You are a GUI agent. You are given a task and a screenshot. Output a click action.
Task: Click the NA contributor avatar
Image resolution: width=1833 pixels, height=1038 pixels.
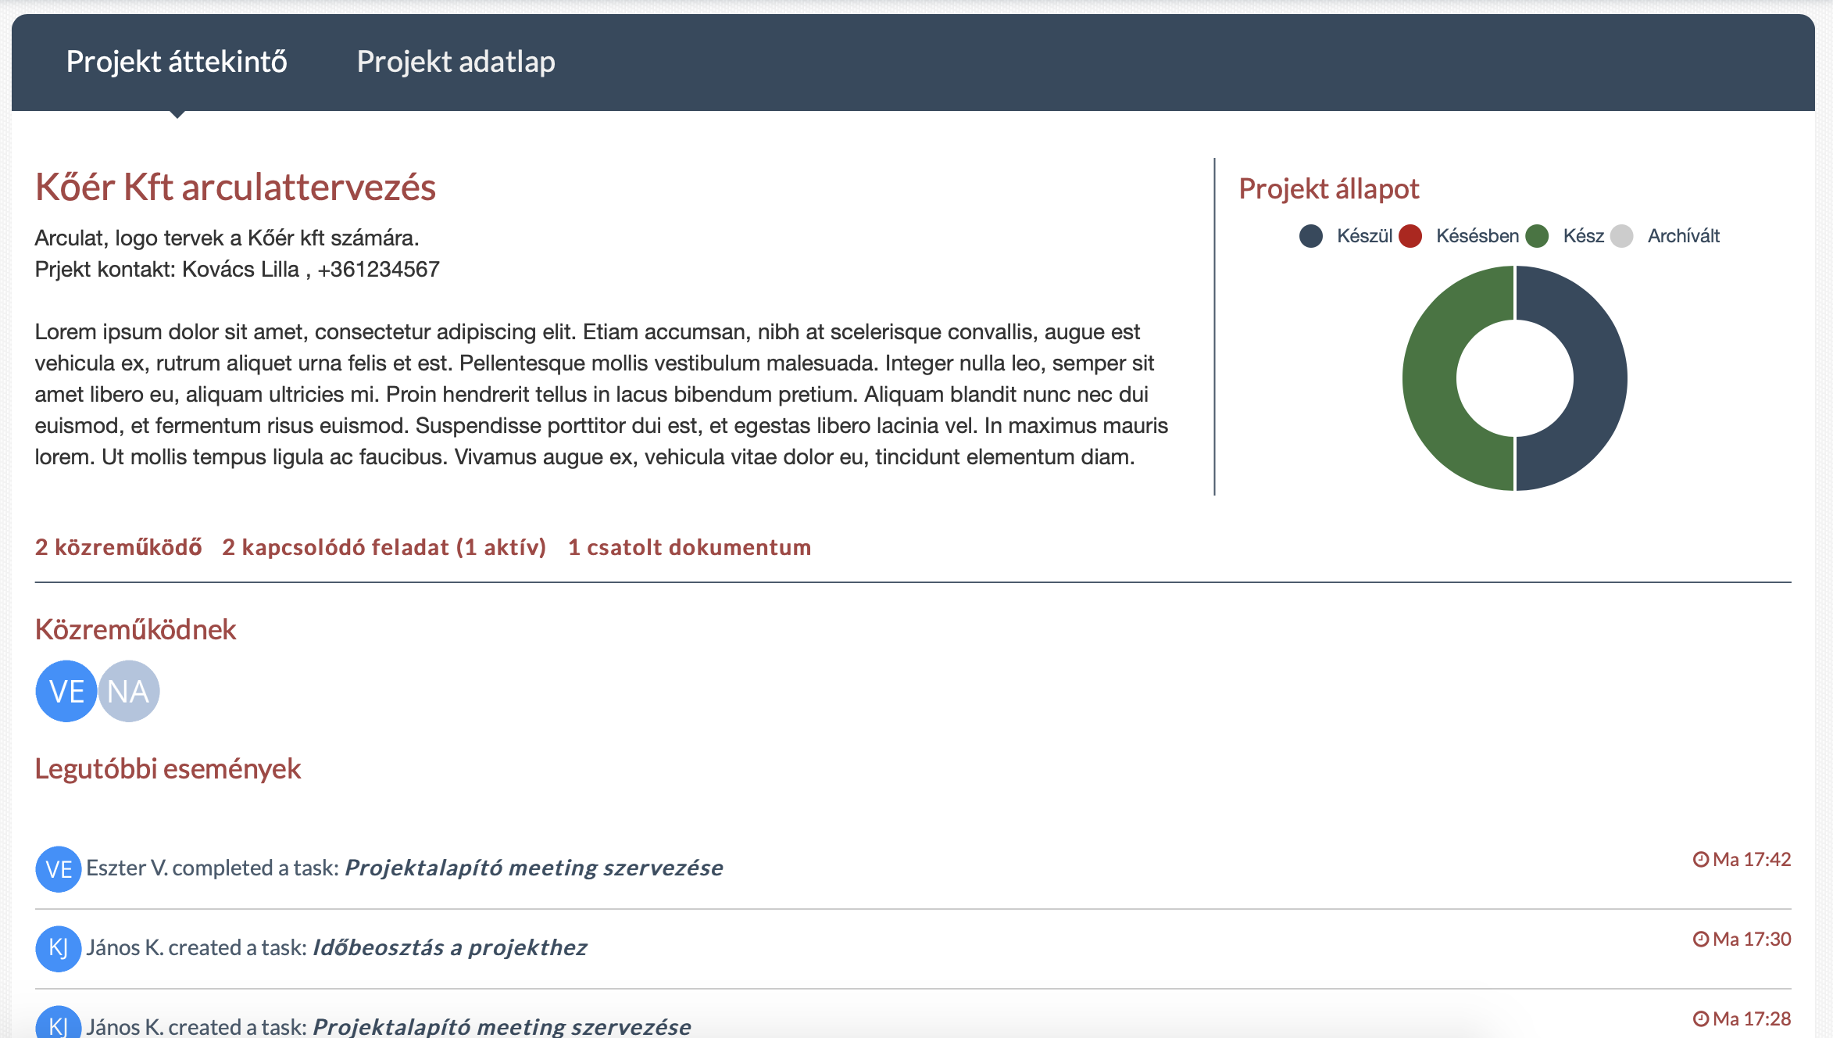129,691
